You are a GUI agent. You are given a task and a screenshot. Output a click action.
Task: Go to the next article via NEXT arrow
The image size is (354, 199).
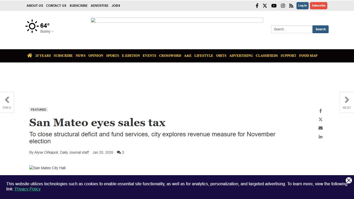click(347, 99)
